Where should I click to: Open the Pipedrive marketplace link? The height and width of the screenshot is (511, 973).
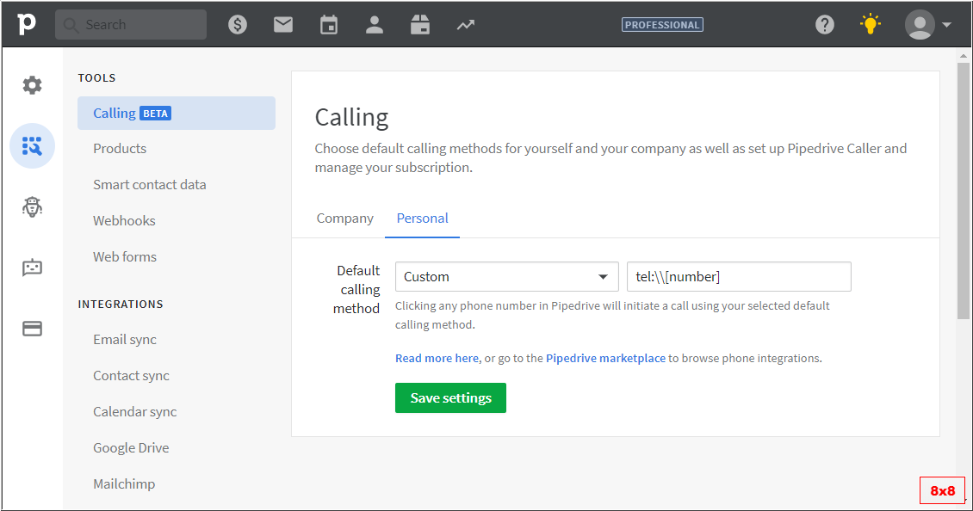click(605, 359)
